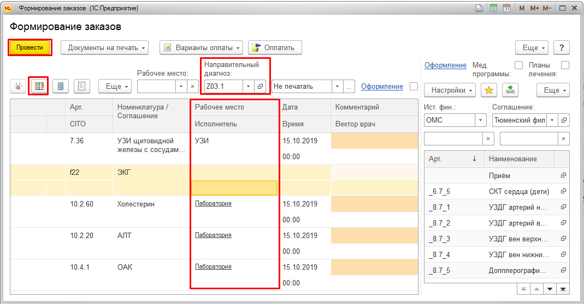Image resolution: width=584 pixels, height=304 pixels.
Task: Click the green arrow export icon beside star
Action: pyautogui.click(x=511, y=90)
